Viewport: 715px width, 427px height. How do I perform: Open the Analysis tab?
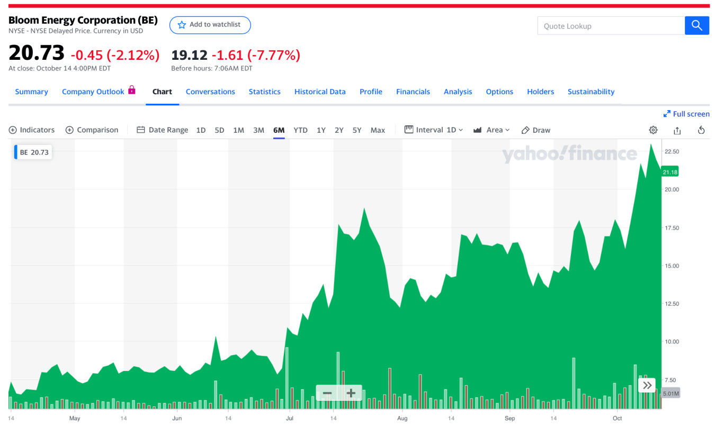[458, 92]
